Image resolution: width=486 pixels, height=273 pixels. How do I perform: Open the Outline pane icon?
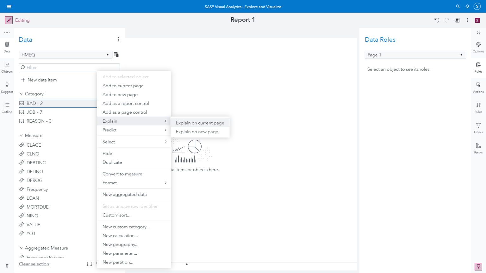7,107
